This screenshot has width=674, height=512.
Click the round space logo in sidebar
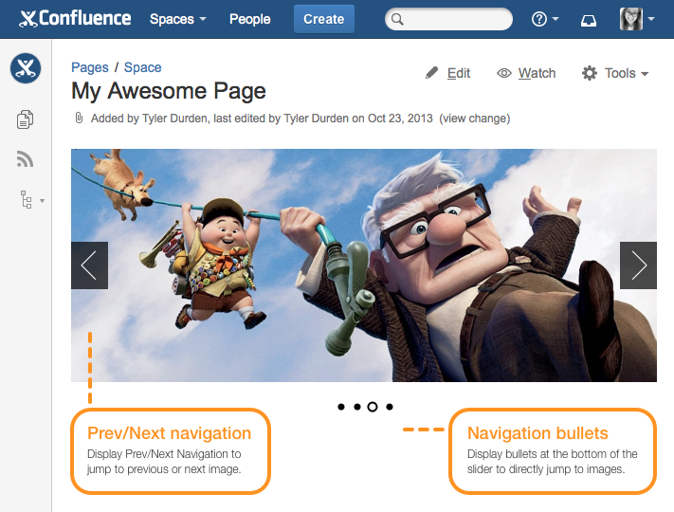click(x=26, y=68)
